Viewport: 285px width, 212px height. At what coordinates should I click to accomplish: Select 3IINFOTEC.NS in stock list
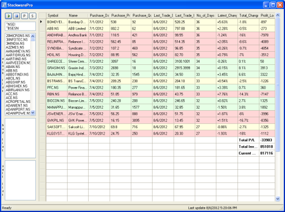coord(17,40)
